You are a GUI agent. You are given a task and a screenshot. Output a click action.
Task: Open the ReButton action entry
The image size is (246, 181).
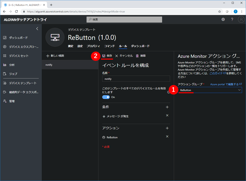tap(112, 138)
